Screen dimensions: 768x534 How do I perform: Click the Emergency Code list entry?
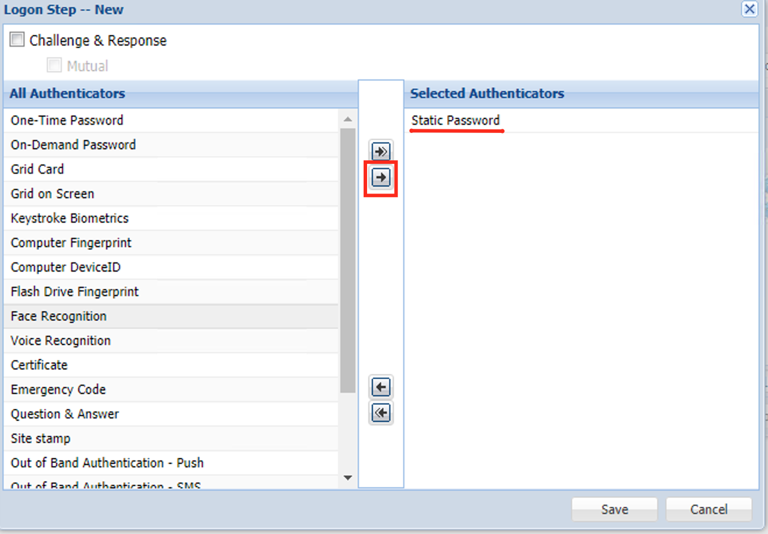tap(58, 390)
